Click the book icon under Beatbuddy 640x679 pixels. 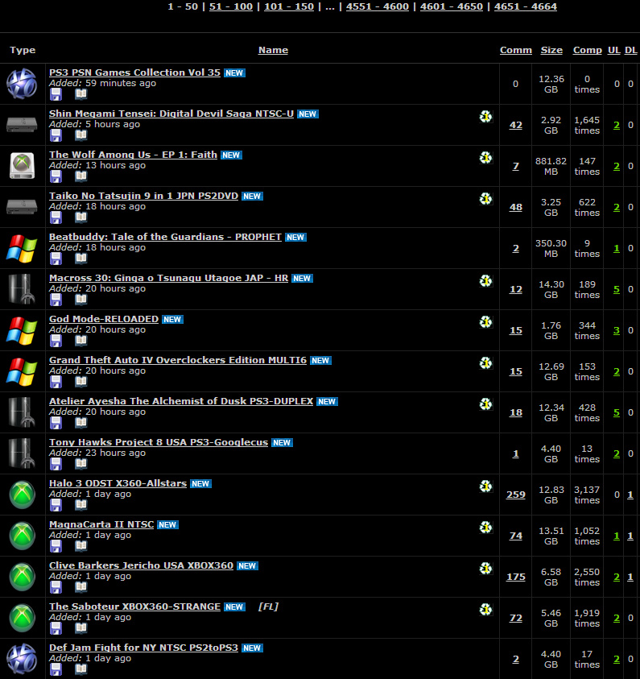(81, 259)
